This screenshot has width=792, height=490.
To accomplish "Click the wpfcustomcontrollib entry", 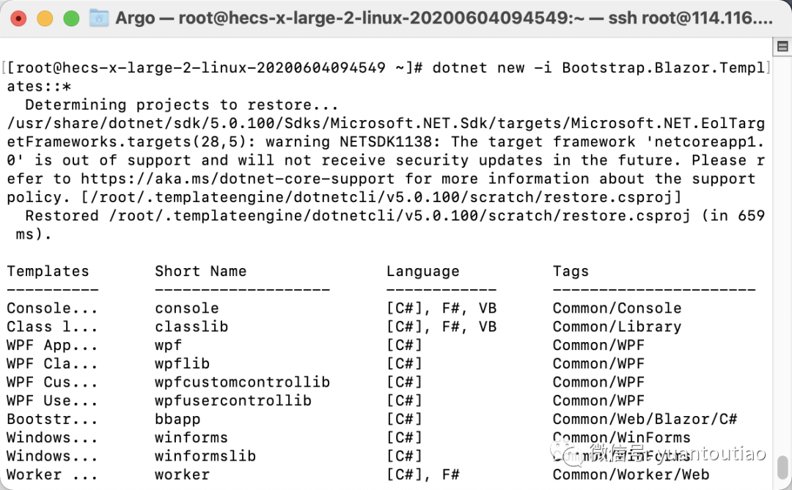I will [x=243, y=382].
